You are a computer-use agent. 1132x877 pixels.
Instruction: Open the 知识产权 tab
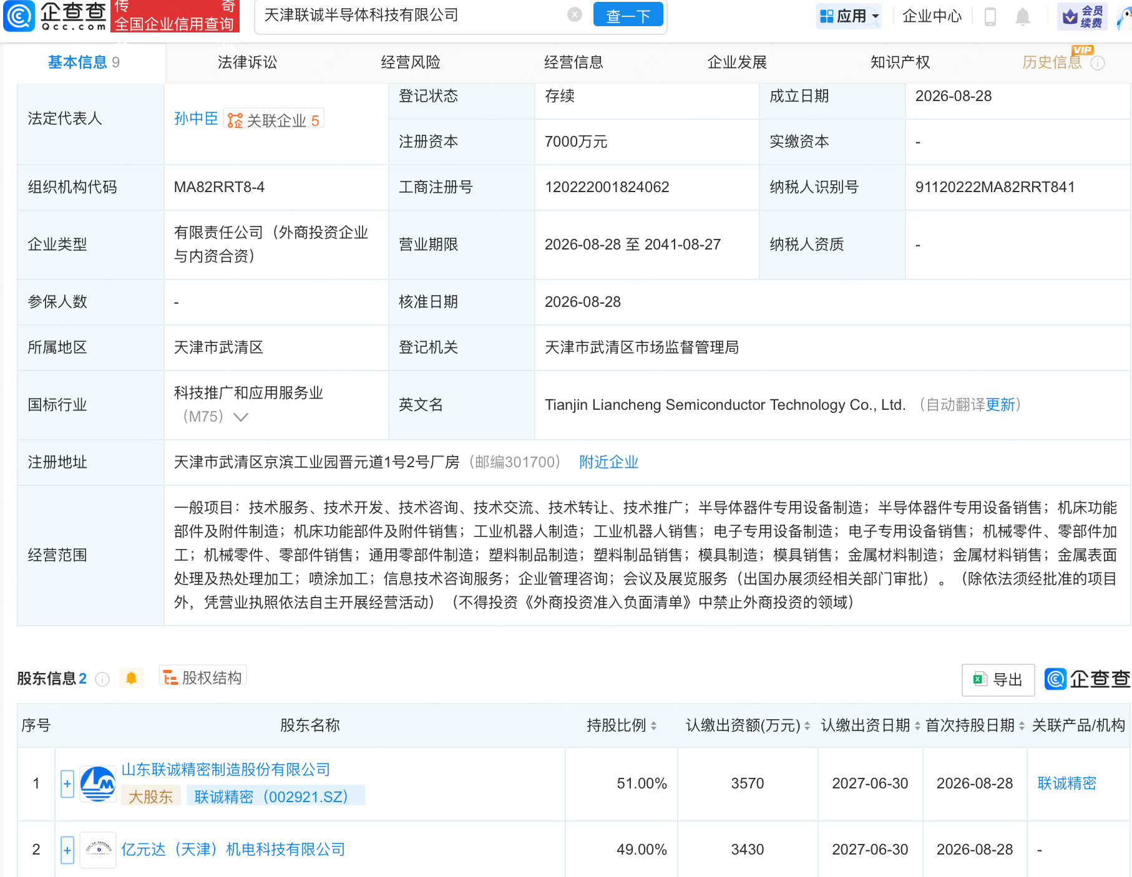(x=900, y=62)
